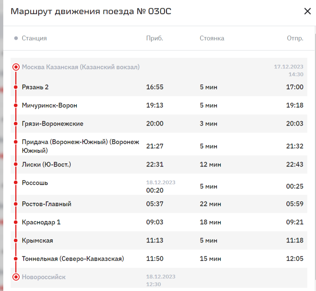Viewport: 316px width, 291px height.
Task: Close the train route dialog
Action: click(307, 11)
